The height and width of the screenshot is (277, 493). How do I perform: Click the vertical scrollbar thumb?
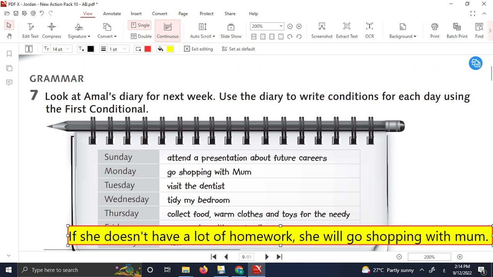pos(491,73)
